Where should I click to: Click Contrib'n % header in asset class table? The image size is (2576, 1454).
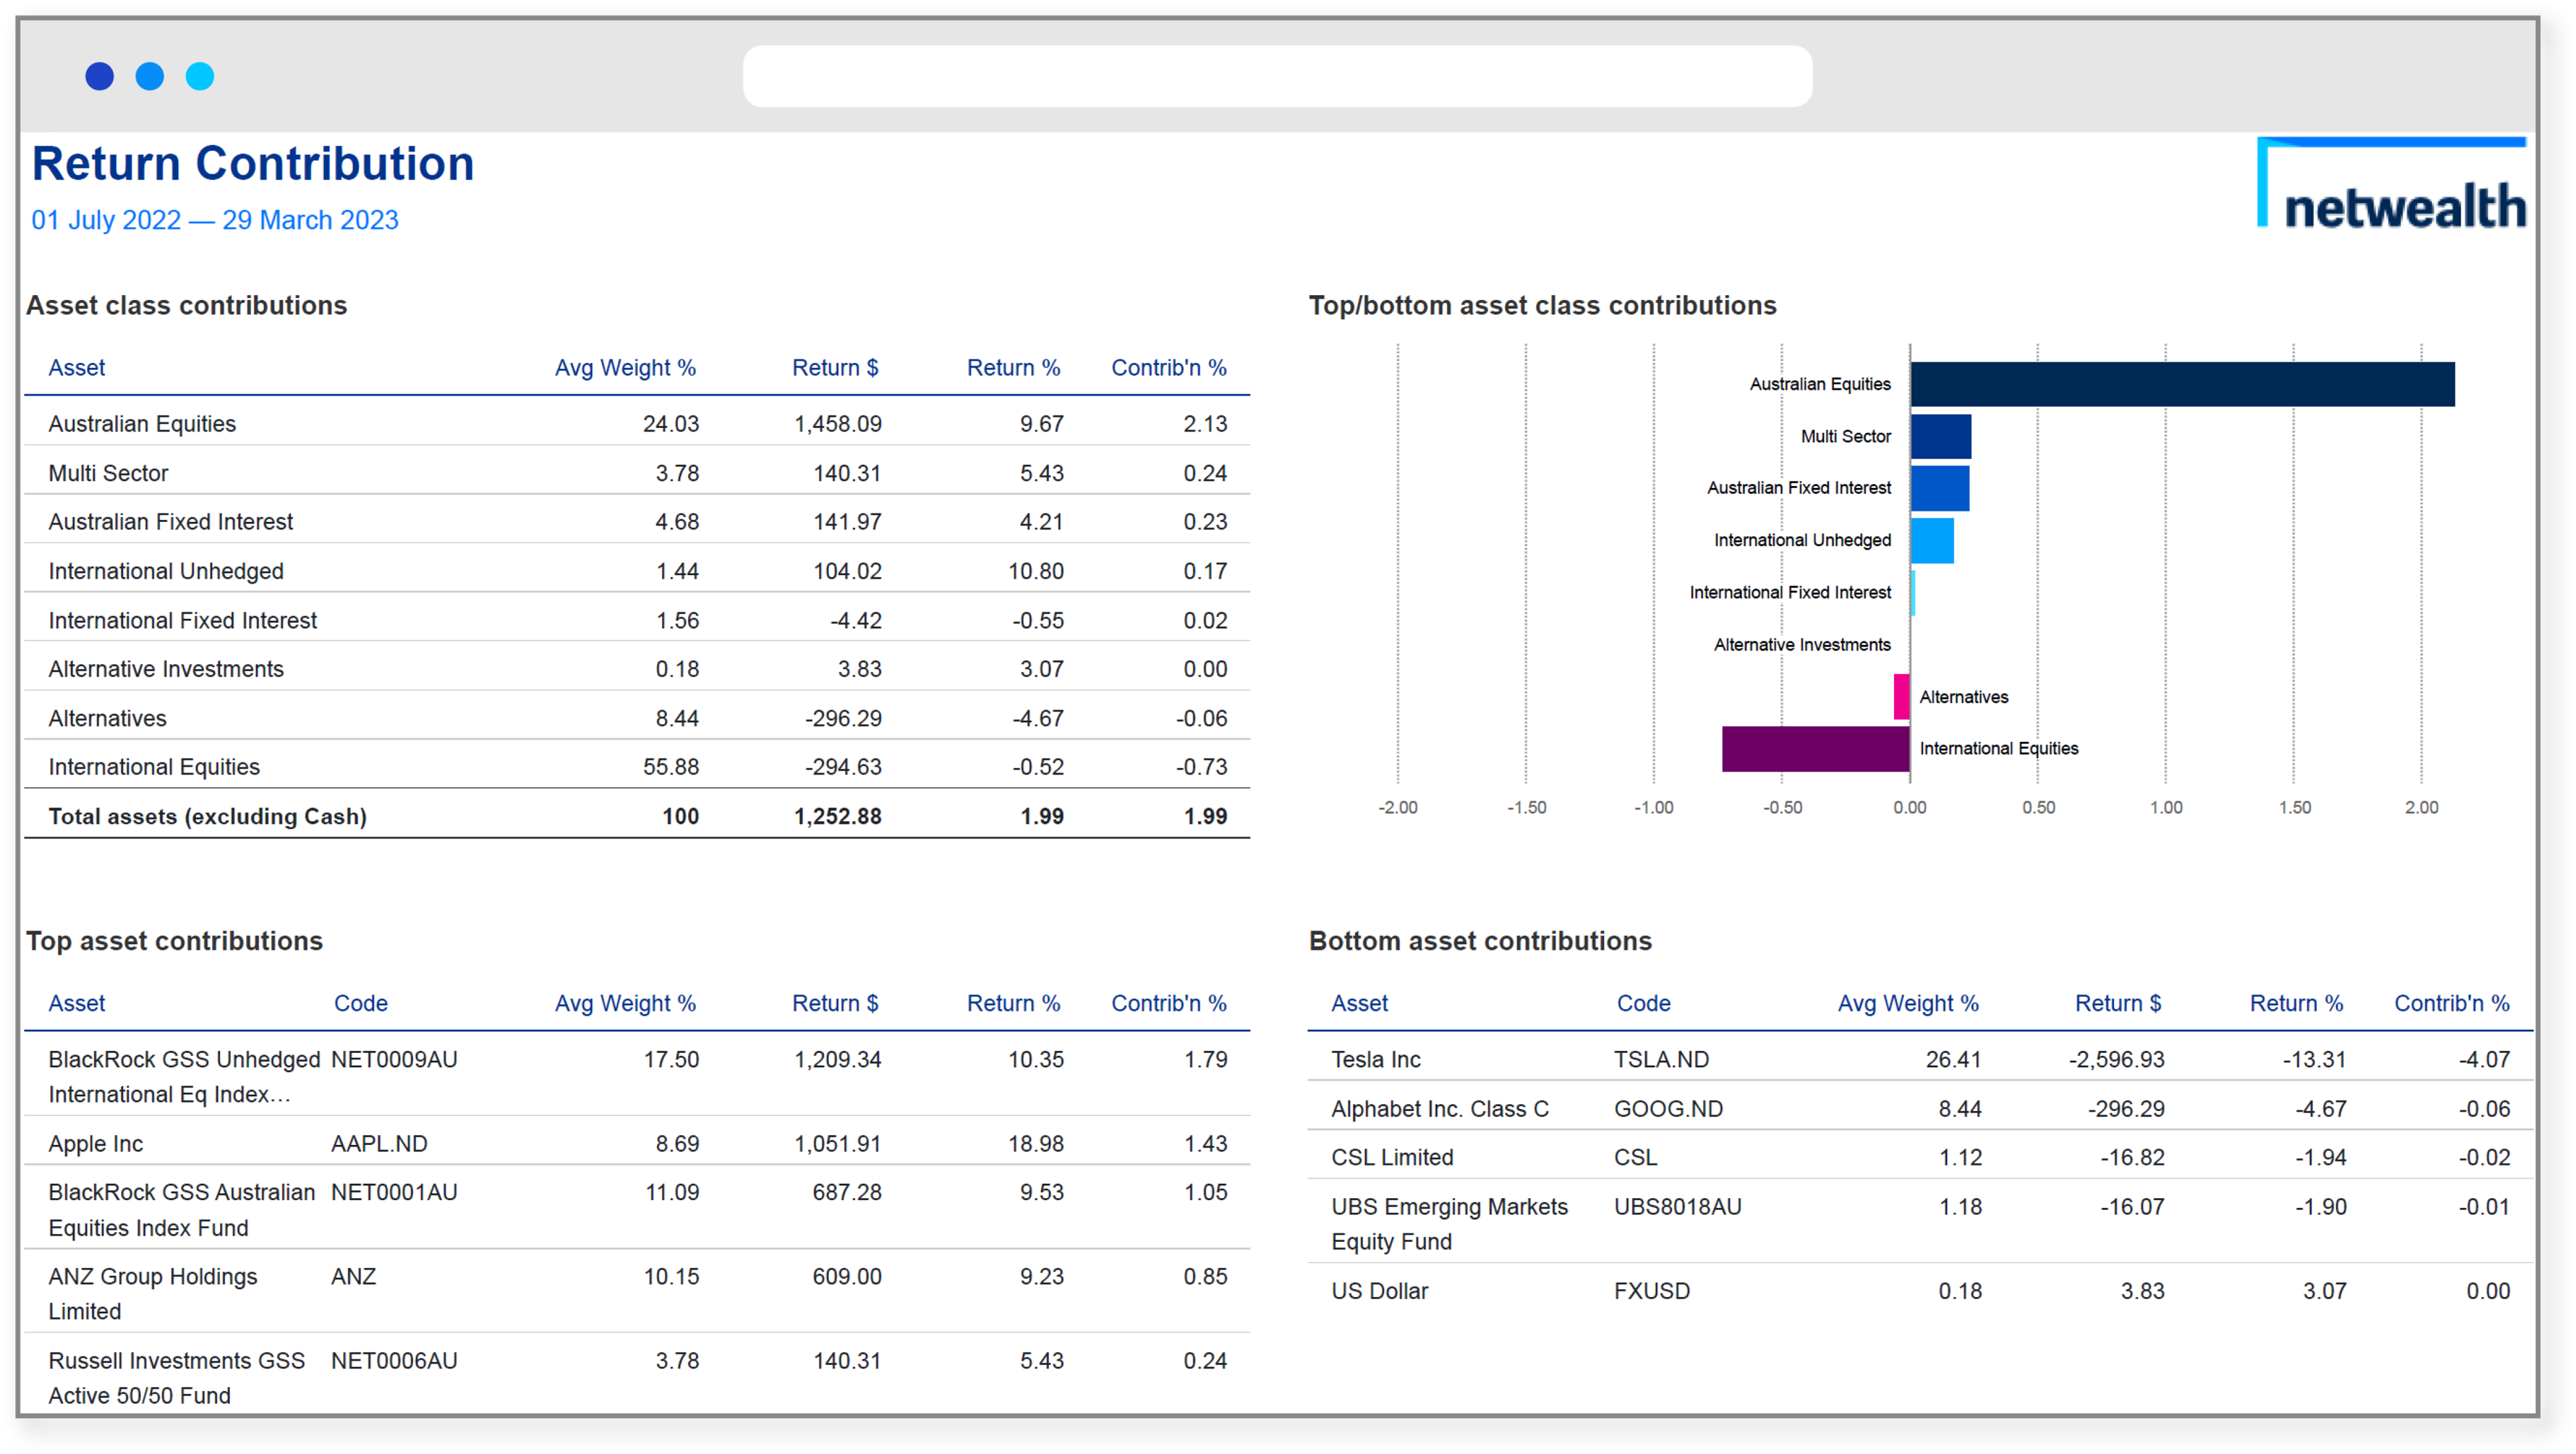click(1169, 368)
